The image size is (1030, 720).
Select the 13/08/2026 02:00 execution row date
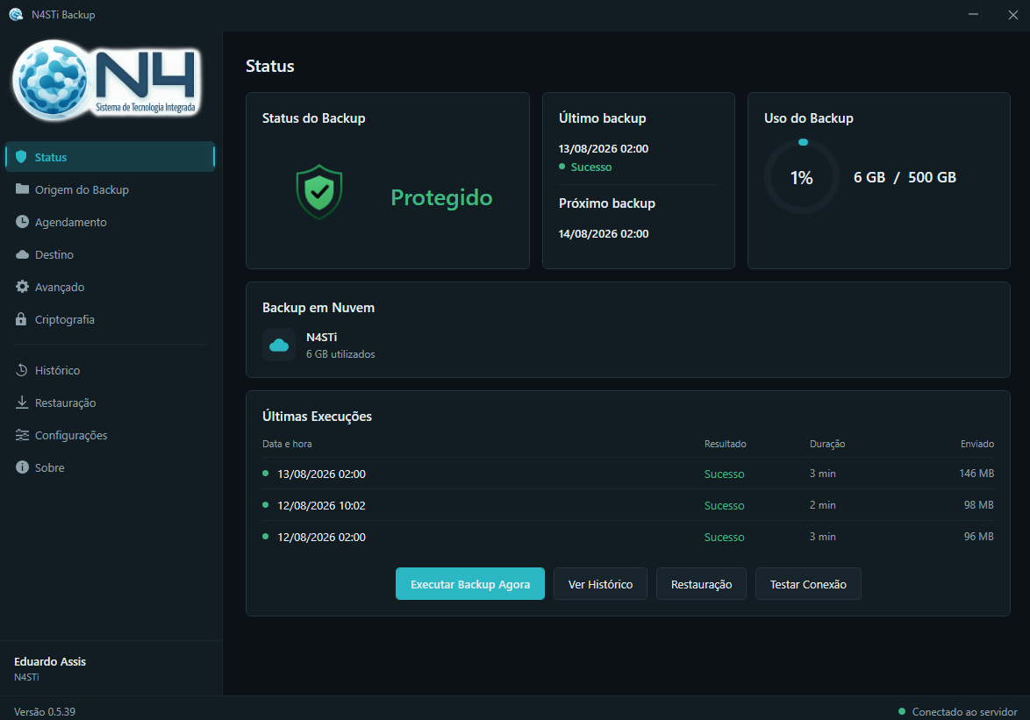coord(321,474)
